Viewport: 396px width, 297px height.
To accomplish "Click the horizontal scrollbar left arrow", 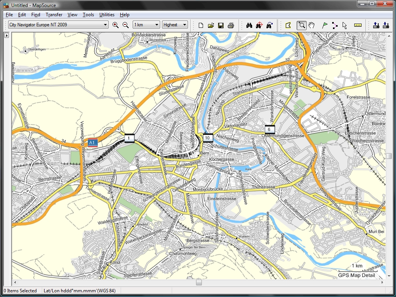I will coord(15,282).
